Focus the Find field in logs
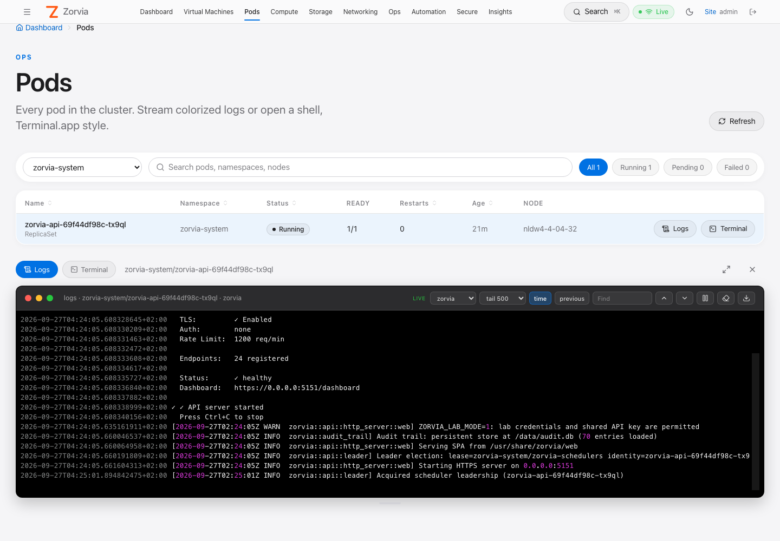This screenshot has height=541, width=780. 622,298
